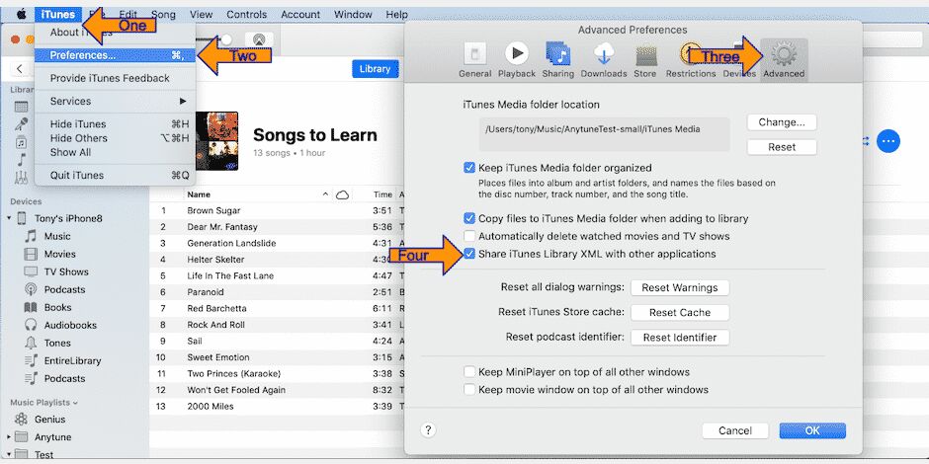Select Music under Tony's iPhone8
This screenshot has width=929, height=464.
[57, 236]
